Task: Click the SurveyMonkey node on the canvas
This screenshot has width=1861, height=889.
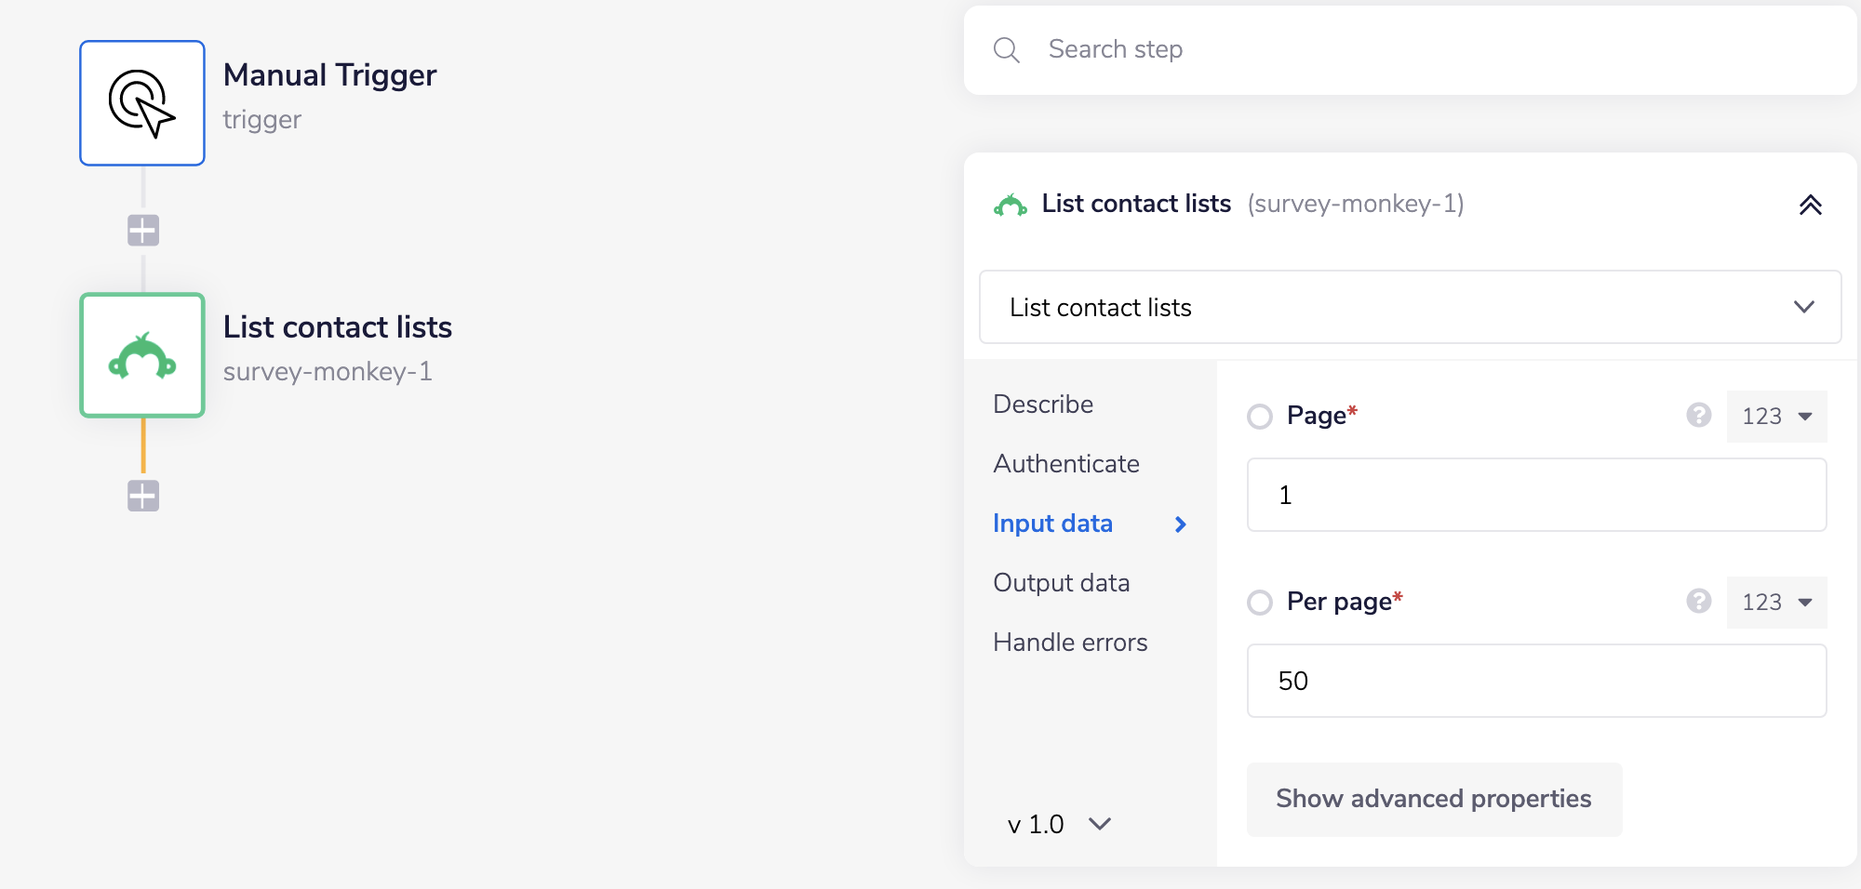Action: pos(141,355)
